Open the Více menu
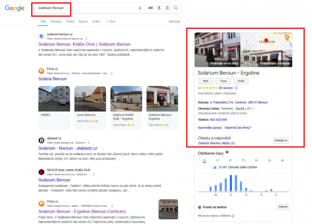Viewport: 312px width, 224px height. pos(111,22)
